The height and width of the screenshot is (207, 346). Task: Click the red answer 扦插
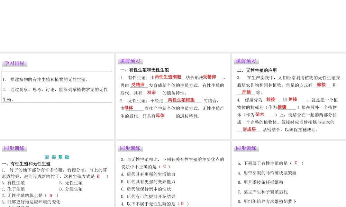point(246,92)
